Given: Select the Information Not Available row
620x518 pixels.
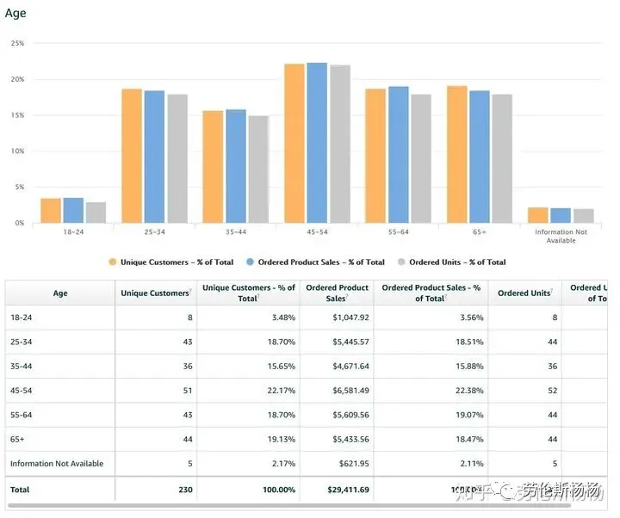Looking at the screenshot, I should (x=306, y=464).
